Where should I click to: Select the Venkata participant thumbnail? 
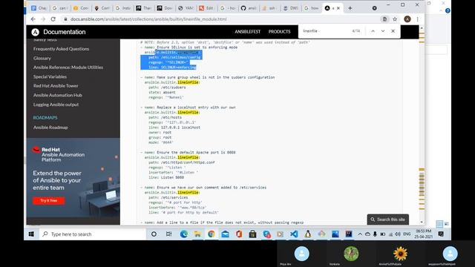[x=351, y=254]
